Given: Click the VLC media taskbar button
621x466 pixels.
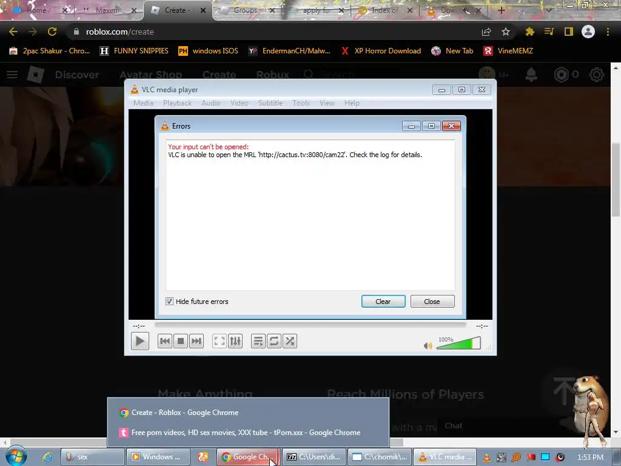Looking at the screenshot, I should coord(444,457).
